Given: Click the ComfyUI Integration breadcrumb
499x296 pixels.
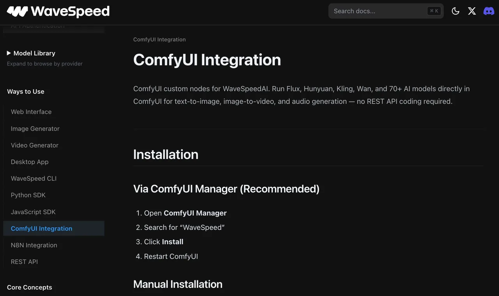Looking at the screenshot, I should (159, 39).
